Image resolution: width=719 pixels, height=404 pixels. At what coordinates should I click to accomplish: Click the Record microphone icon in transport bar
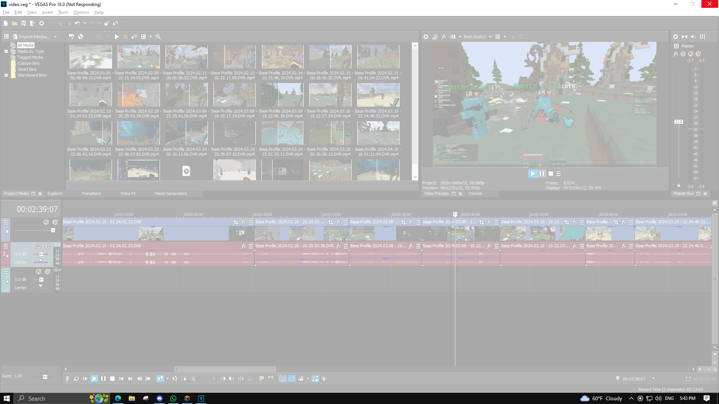(67, 379)
